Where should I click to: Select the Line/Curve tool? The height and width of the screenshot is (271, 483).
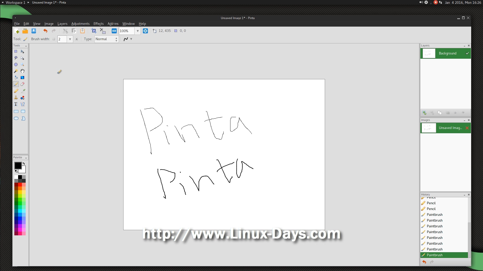(23, 104)
